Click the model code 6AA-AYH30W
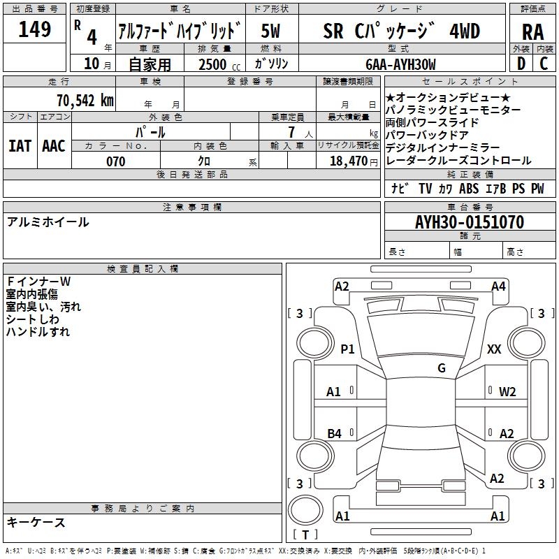The image size is (559, 559). [400, 64]
